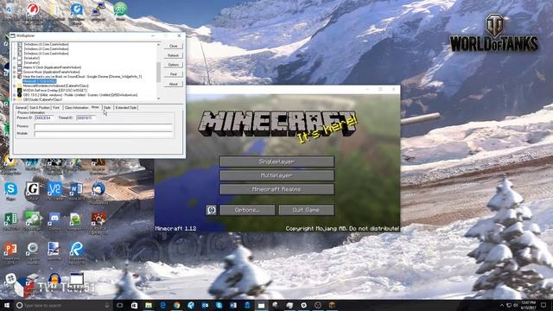Screen dimensions: 553x311
Task: Open the black G letter desktop shortcut
Action: tap(33, 189)
